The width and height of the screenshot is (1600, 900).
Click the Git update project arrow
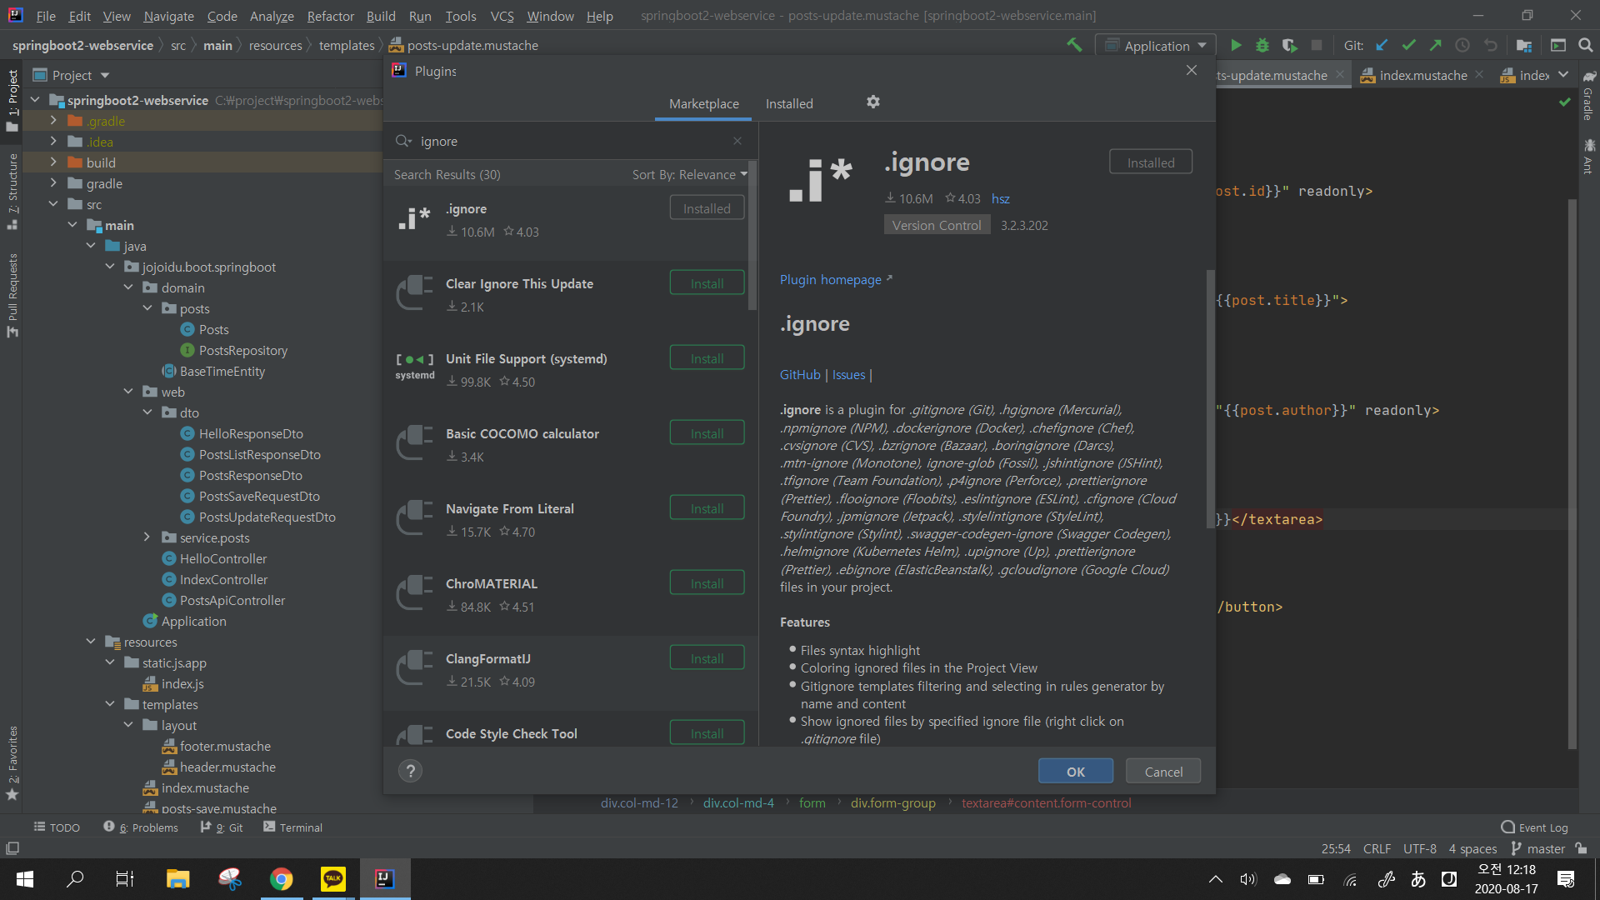click(x=1382, y=45)
